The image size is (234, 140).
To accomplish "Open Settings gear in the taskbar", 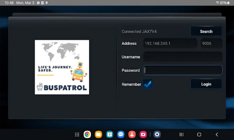I will tap(157, 134).
